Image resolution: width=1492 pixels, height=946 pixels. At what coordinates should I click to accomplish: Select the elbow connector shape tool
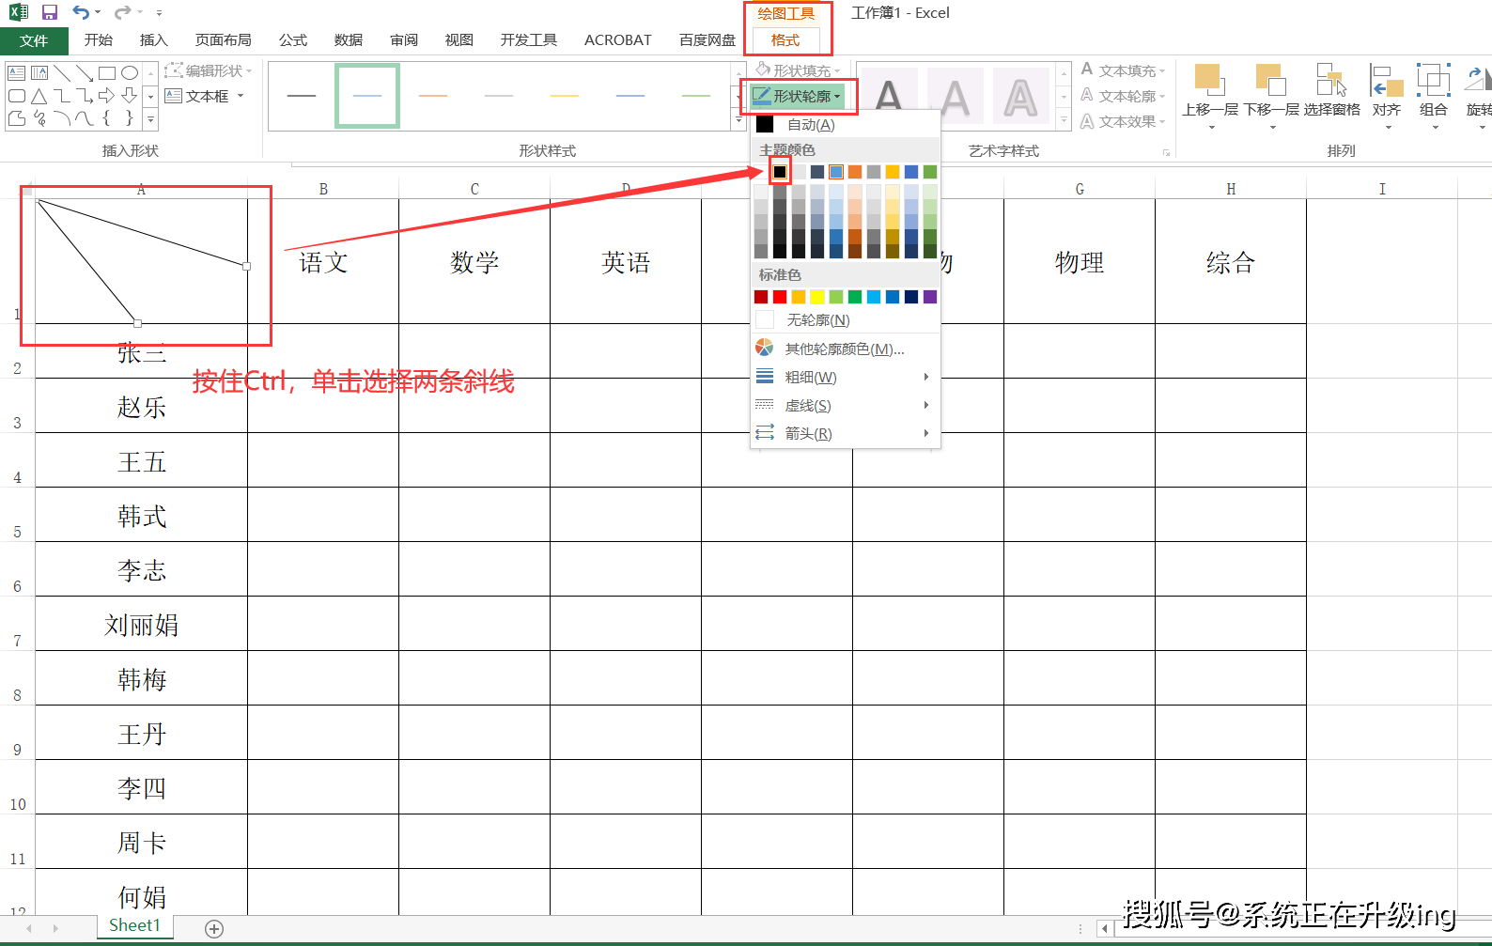(x=62, y=96)
